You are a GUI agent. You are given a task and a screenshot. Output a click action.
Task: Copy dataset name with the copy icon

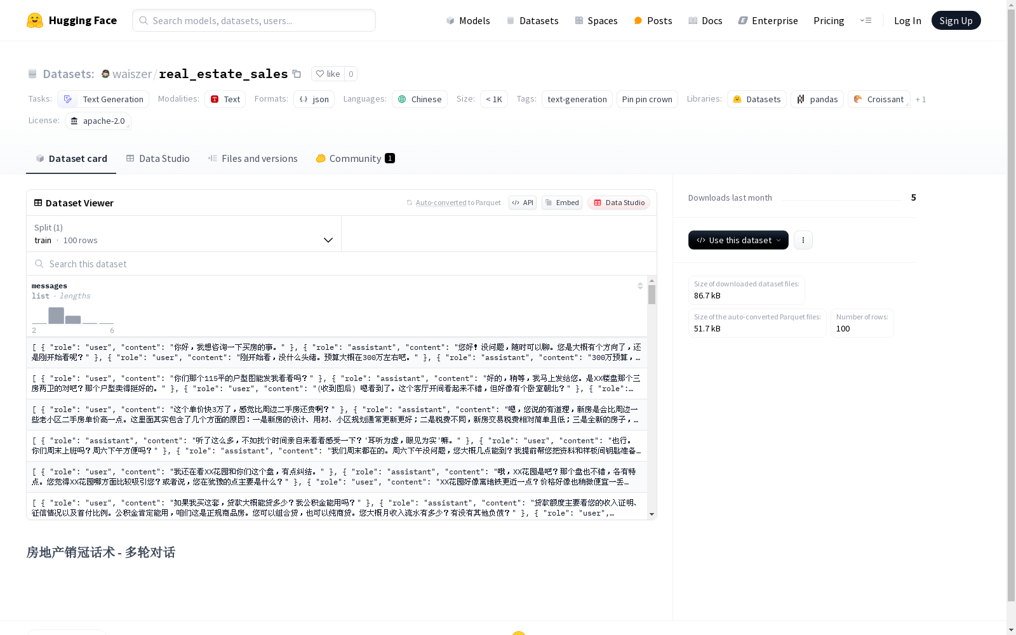tap(297, 74)
